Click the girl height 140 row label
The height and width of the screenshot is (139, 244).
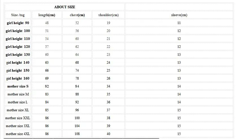18,63
